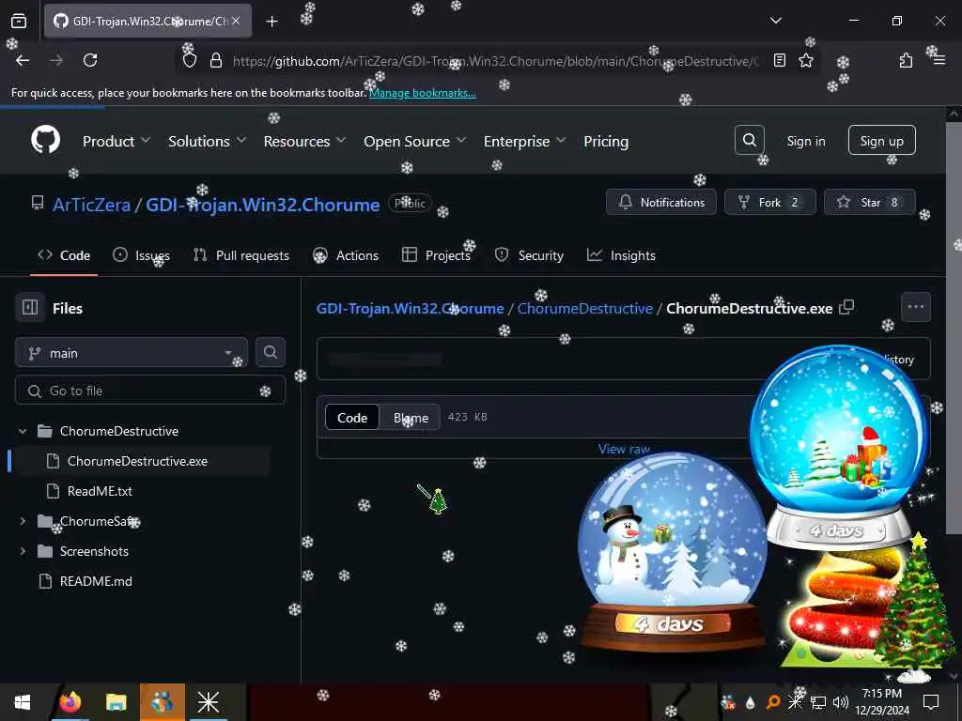Switch to Code repository tab
This screenshot has height=721, width=962.
(64, 255)
